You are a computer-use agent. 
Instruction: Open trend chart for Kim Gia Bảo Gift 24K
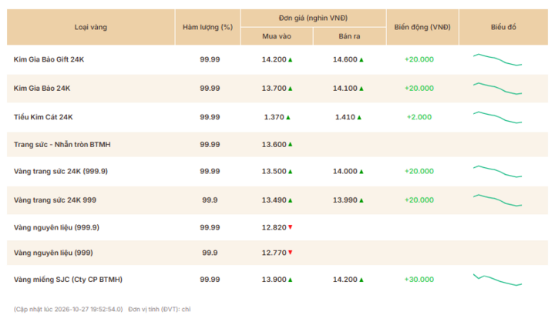click(497, 60)
